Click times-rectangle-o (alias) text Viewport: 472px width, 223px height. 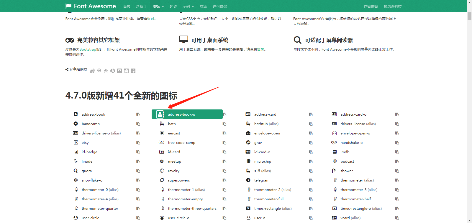pyautogui.click(x=361, y=209)
